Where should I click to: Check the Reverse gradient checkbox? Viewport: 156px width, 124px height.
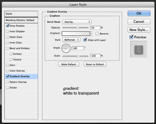pos(97,34)
